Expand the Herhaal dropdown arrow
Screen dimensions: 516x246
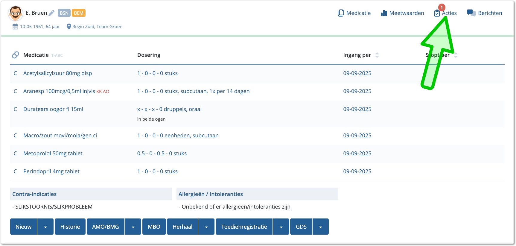(x=206, y=227)
